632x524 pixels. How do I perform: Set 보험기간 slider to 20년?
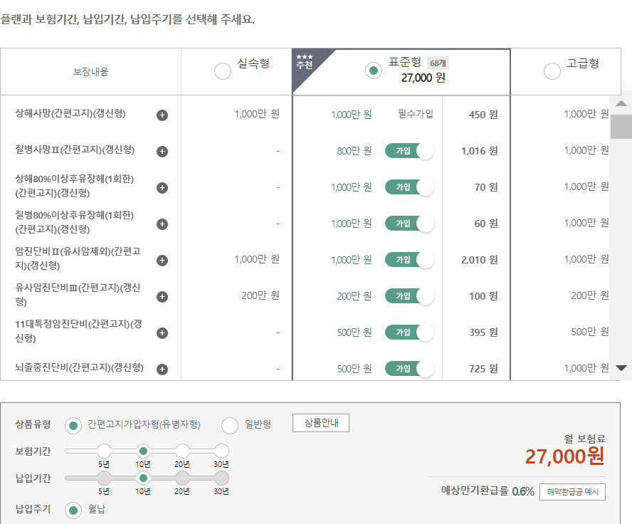[x=182, y=451]
